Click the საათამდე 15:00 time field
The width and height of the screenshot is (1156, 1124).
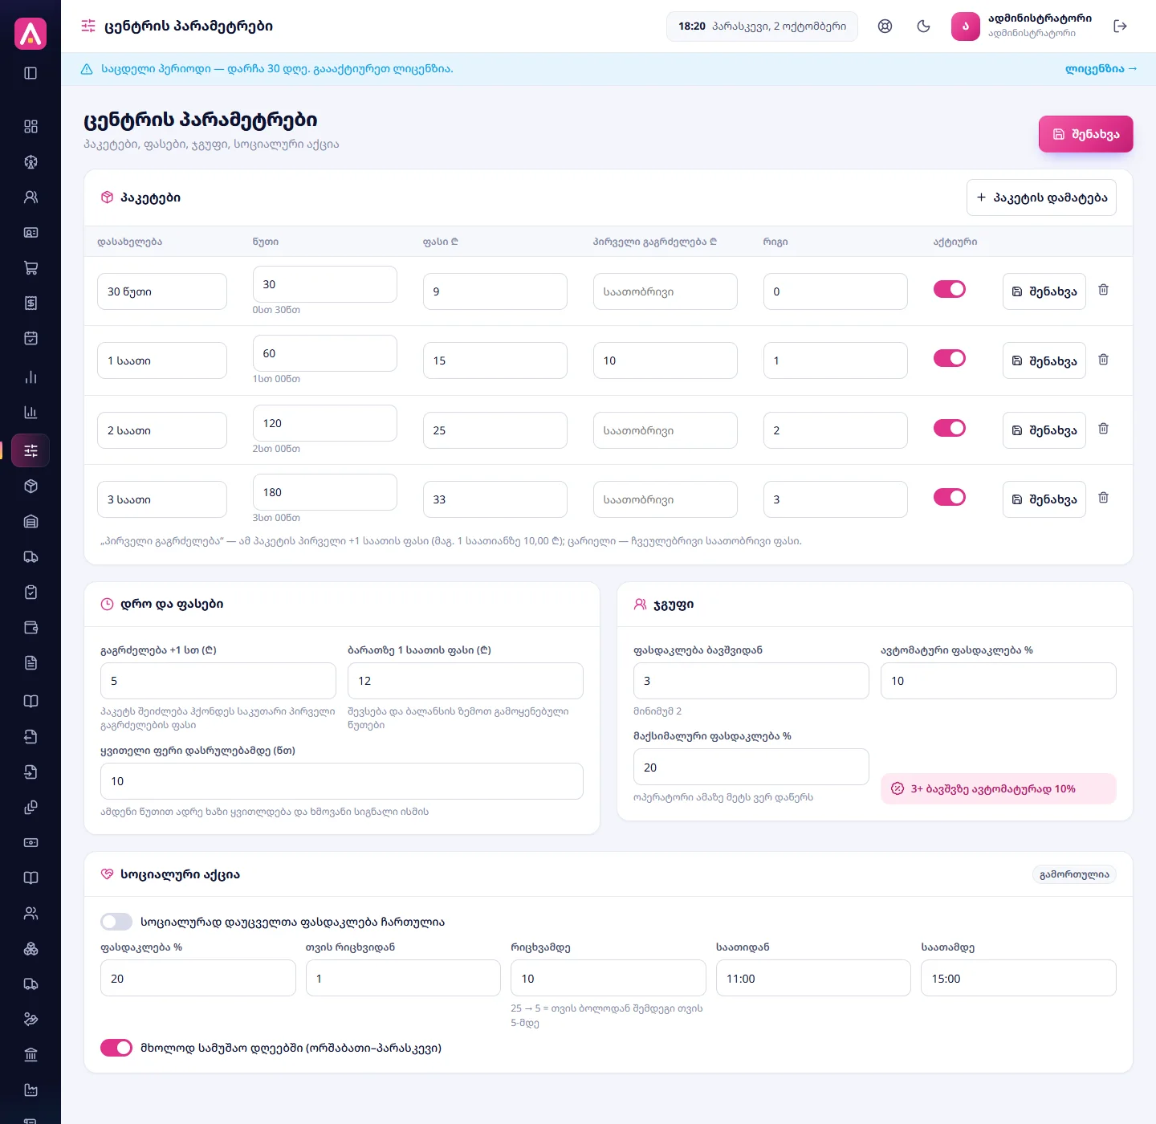pyautogui.click(x=1019, y=978)
